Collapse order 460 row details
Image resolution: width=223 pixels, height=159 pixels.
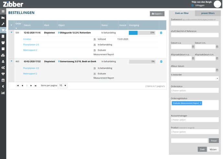pos(12,61)
